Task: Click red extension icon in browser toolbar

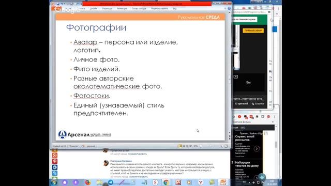Action: coord(239,117)
